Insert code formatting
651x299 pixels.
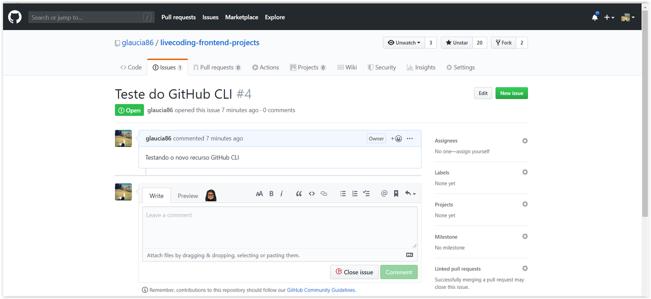point(312,194)
